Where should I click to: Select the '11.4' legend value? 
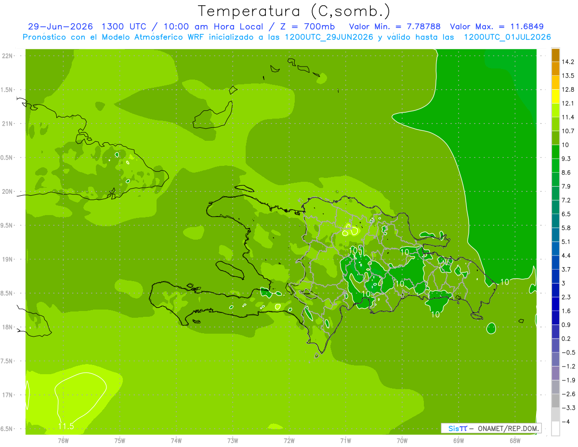568,117
